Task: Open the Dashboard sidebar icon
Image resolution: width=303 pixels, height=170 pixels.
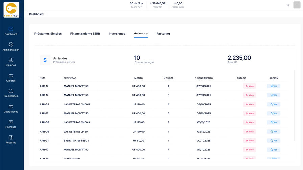Action: coord(11,29)
